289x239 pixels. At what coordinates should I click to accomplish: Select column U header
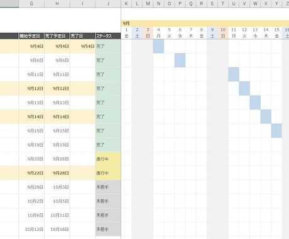coord(234,4)
